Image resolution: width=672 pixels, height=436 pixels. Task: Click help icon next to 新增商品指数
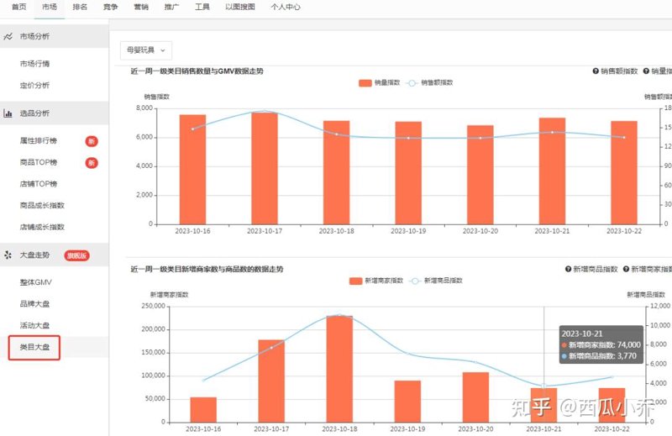coord(569,269)
